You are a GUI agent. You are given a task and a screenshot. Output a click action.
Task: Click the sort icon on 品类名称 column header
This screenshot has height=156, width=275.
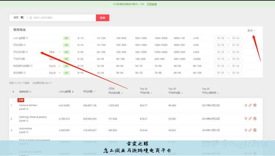click(31, 92)
